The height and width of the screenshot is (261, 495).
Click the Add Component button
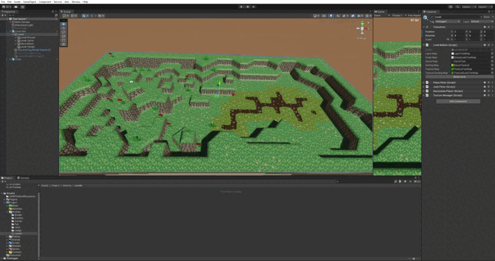coord(458,101)
